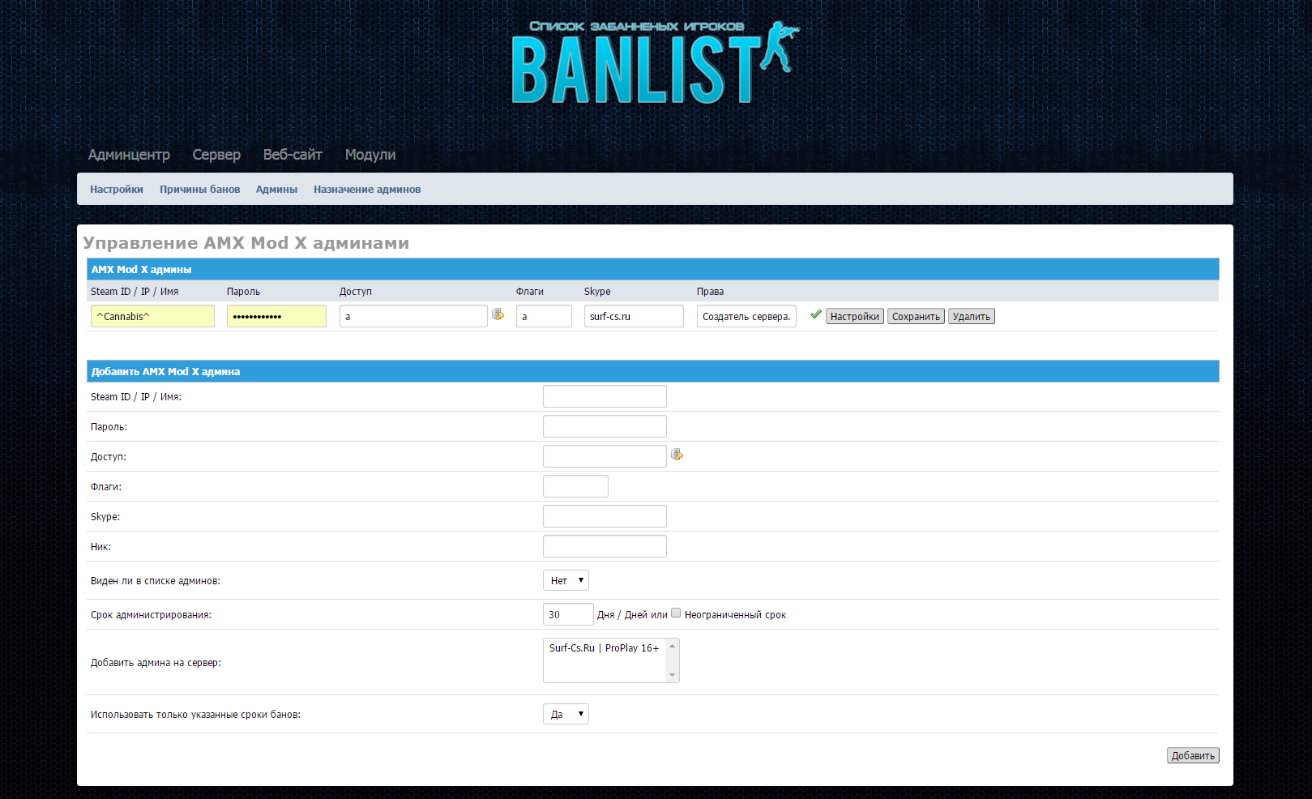
Task: Focus the new admin Ник field
Action: [605, 546]
